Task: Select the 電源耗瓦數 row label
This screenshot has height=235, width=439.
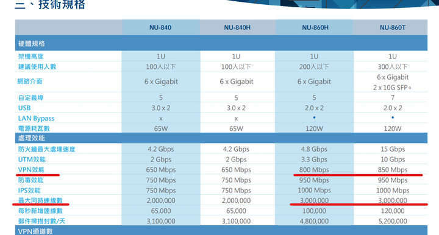Action: point(34,128)
